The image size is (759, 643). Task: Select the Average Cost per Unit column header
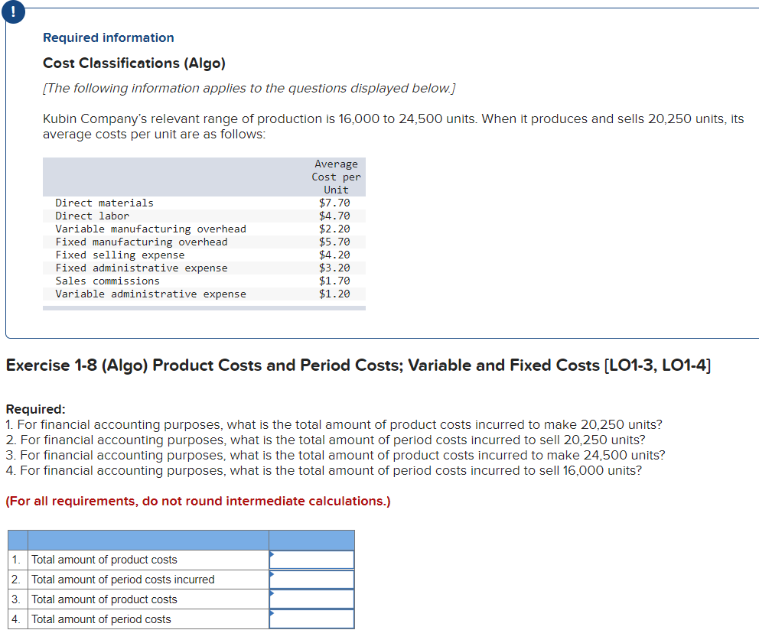pos(336,177)
